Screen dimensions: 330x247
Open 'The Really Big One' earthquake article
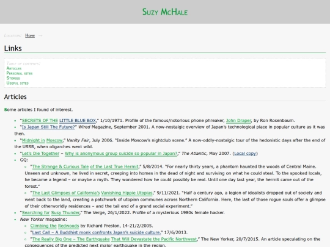[114, 239]
